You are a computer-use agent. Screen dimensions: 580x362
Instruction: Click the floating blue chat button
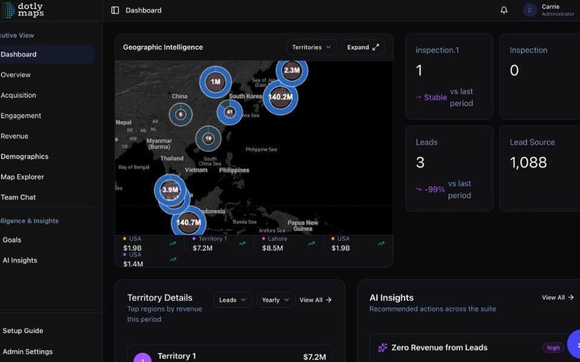574,345
